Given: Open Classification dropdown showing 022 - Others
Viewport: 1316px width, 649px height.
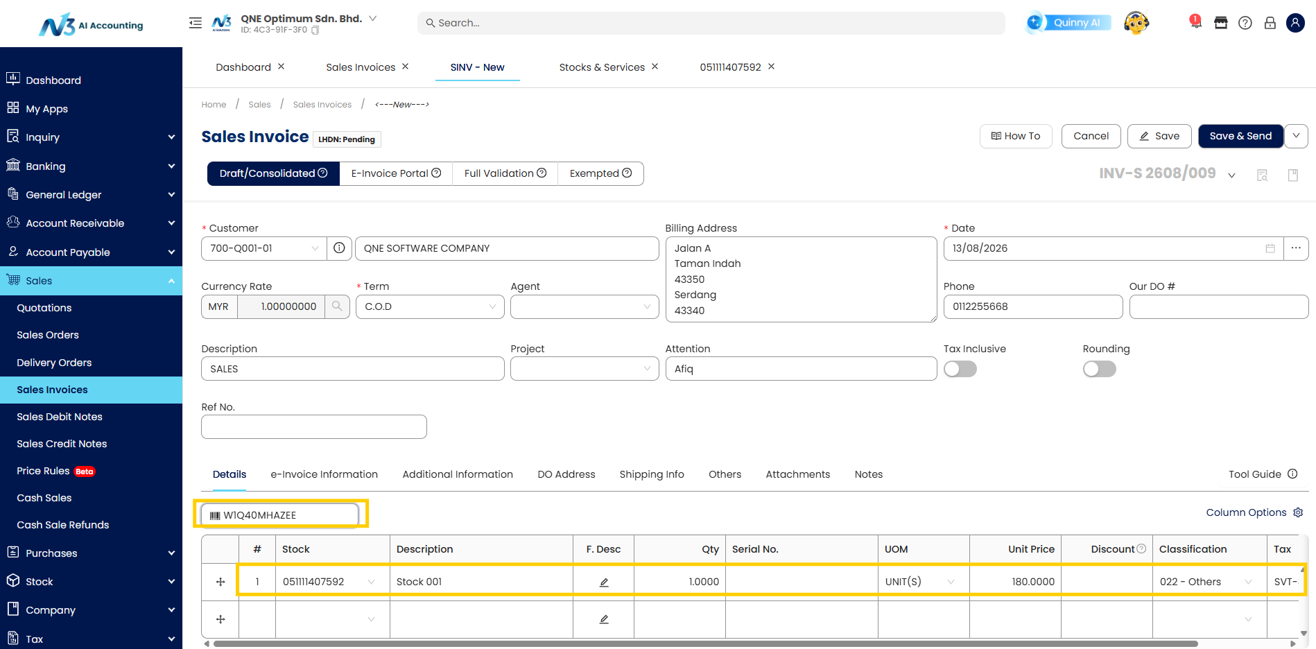Looking at the screenshot, I should point(1209,582).
